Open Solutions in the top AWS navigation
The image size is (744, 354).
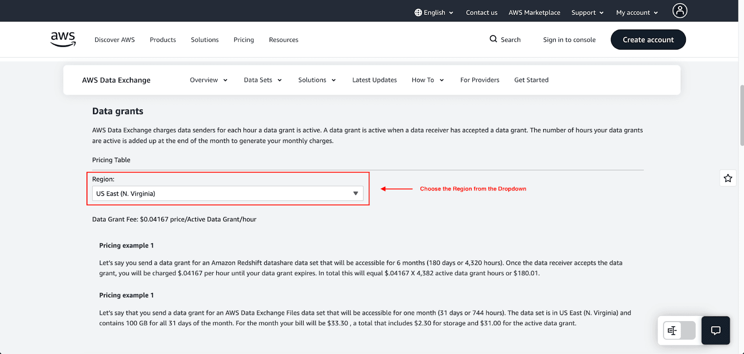205,40
